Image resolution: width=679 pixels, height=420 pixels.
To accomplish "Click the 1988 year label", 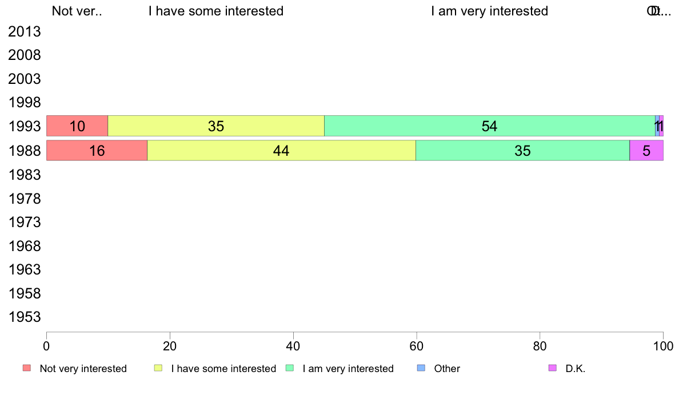I will [x=25, y=151].
